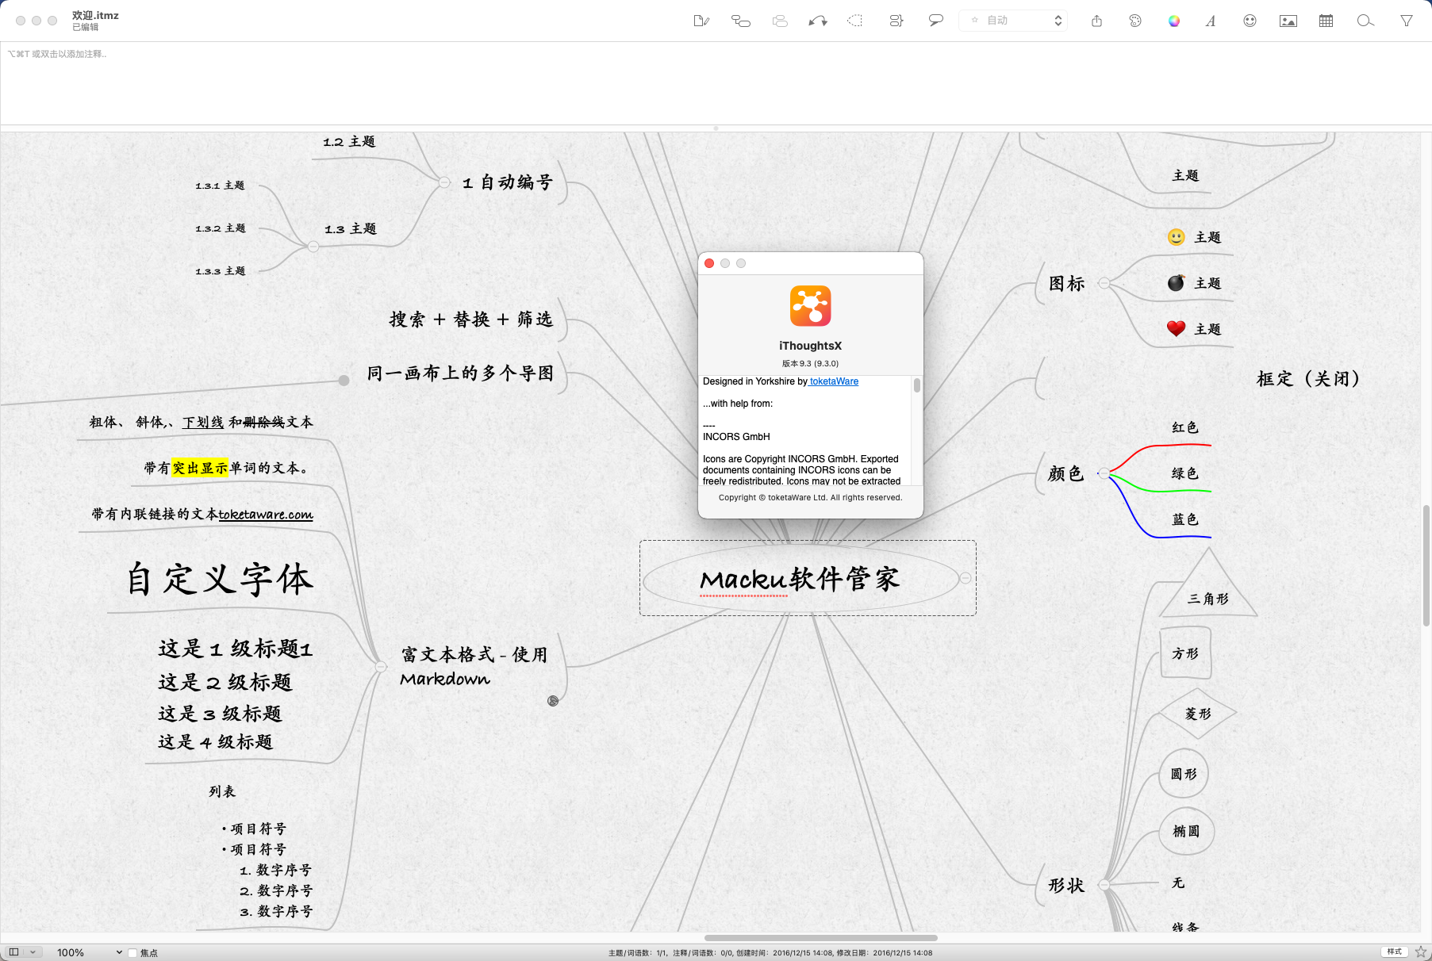Add a dashed boundary group
Screen dimensions: 1432x961
pos(855,21)
